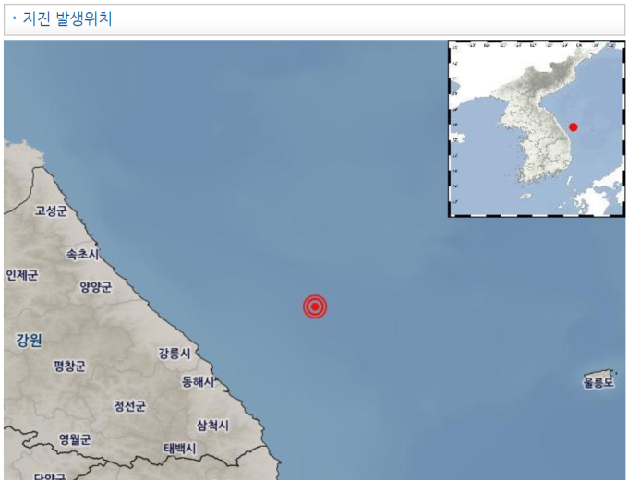Click the red earthquake epicenter marker
Screen dimensions: 628x480
pos(315,306)
